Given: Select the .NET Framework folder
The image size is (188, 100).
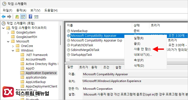Looking at the screenshot, I should click(x=37, y=55).
